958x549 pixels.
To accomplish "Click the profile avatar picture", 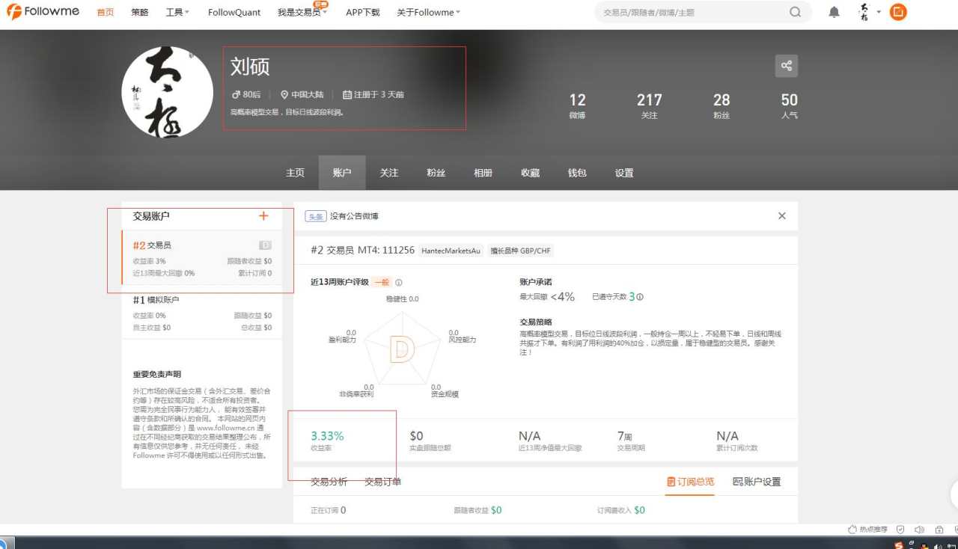I will coord(168,92).
